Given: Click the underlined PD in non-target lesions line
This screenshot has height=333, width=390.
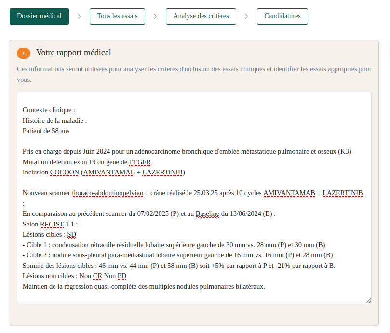Looking at the screenshot, I should coord(122,276).
